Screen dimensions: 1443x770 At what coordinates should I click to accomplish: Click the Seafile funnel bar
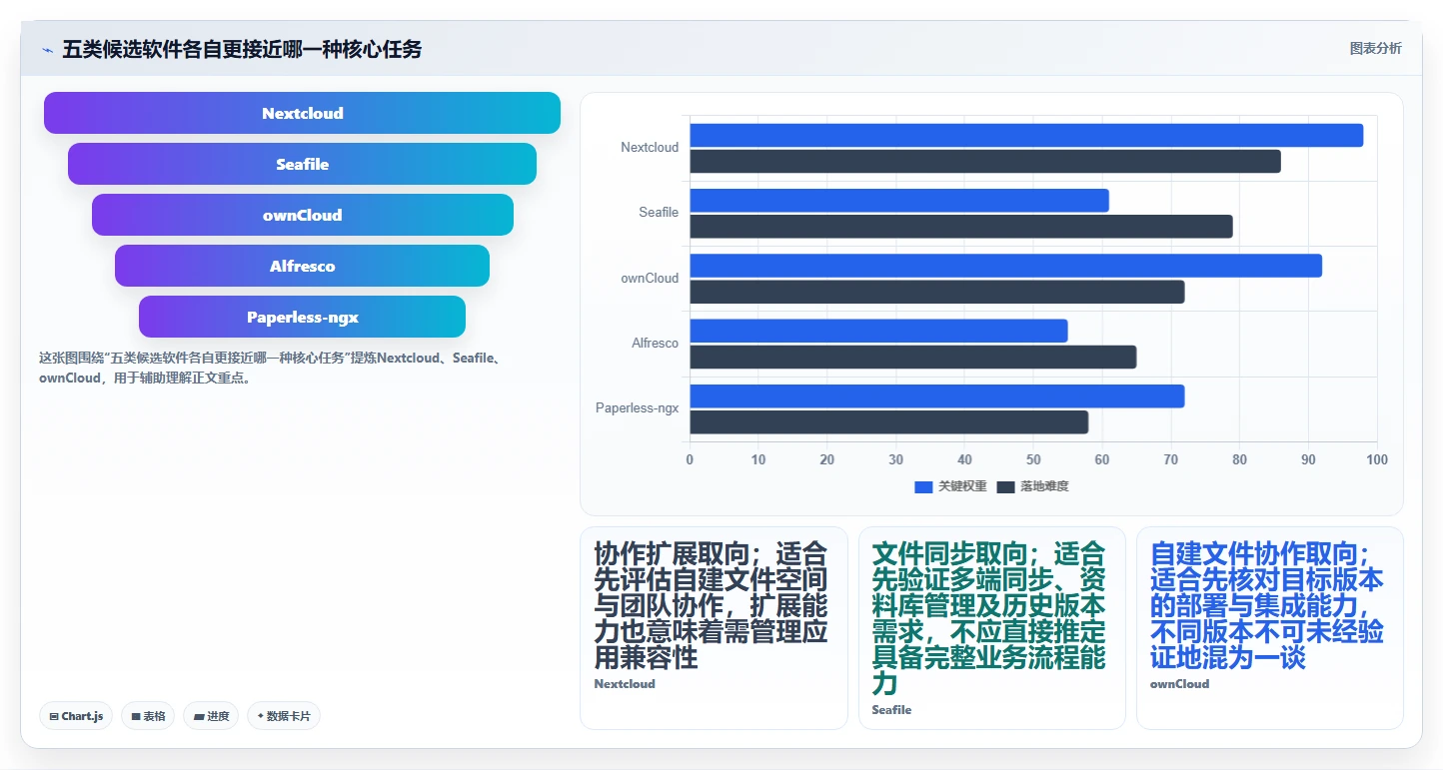click(302, 164)
